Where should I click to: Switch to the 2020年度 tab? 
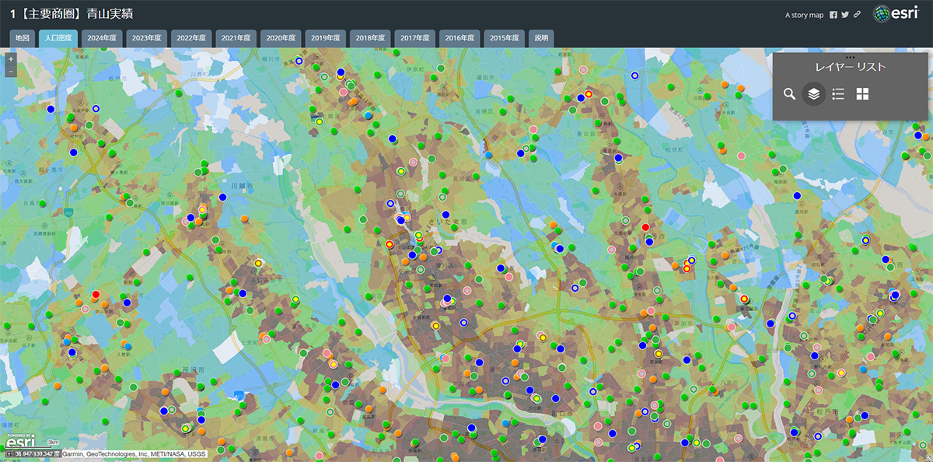[281, 37]
